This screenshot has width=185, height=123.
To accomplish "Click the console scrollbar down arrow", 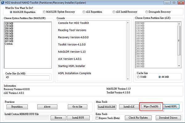I will [x=128, y=79].
